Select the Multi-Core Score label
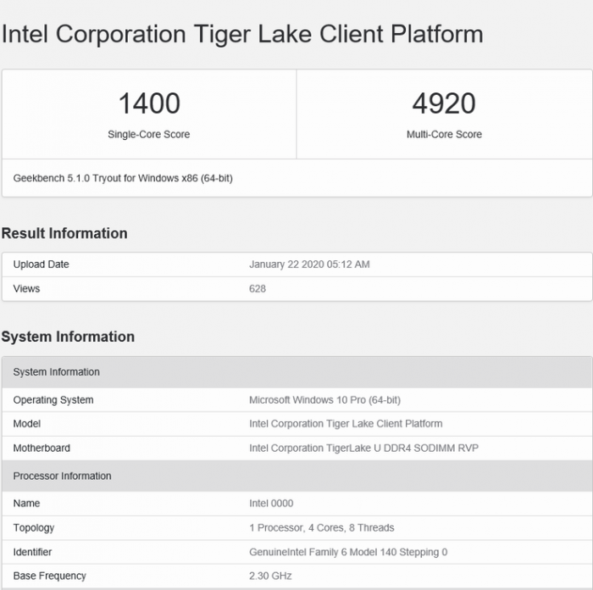Viewport: 593px width, 590px height. pyautogui.click(x=444, y=134)
